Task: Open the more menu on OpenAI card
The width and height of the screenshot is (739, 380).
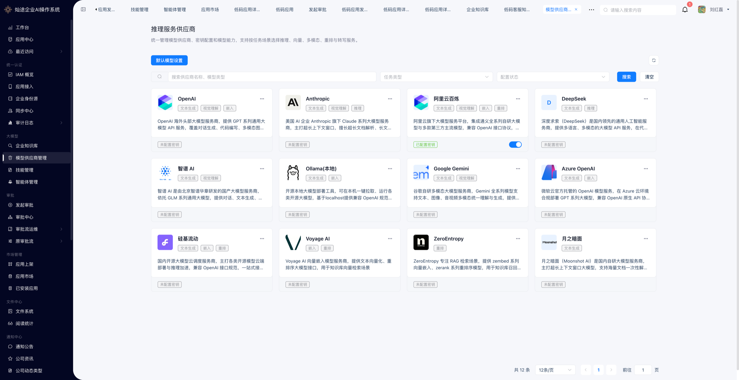Action: [262, 99]
